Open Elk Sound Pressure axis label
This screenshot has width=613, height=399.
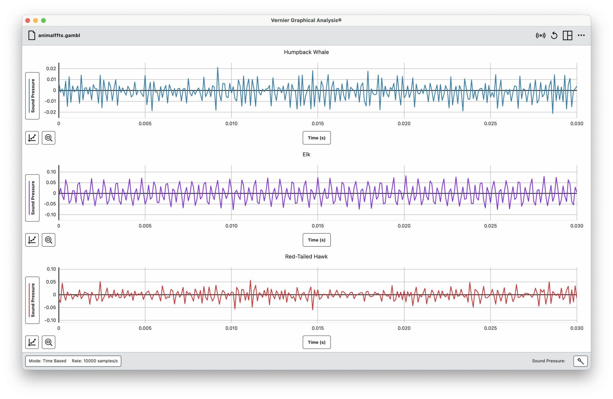(32, 198)
